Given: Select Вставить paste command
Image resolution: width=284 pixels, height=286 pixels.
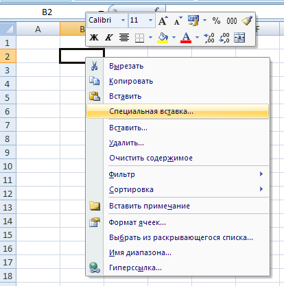Looking at the screenshot, I should [178, 96].
